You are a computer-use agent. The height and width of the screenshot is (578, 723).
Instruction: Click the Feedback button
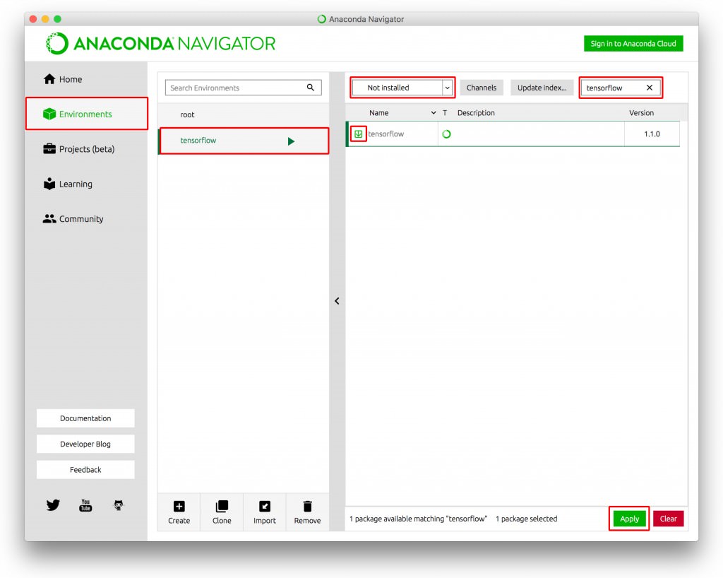85,470
